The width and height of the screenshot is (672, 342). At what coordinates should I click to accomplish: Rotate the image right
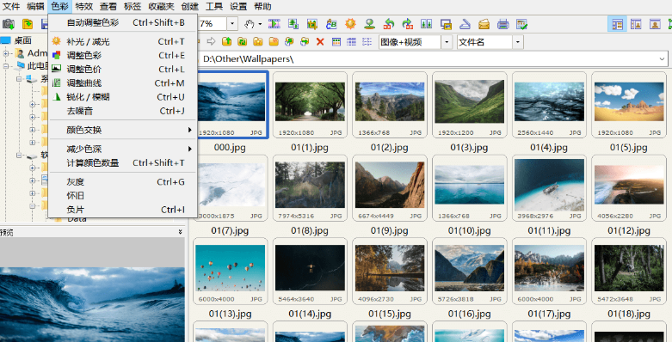408,24
